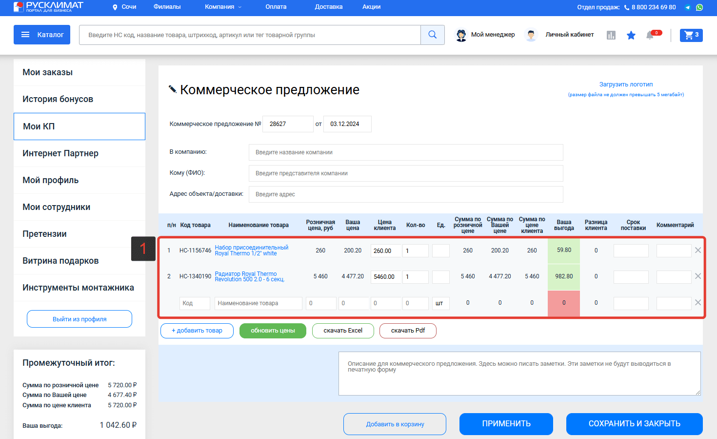Open Оплата in top menu
Viewport: 717px width, 439px height.
click(276, 7)
